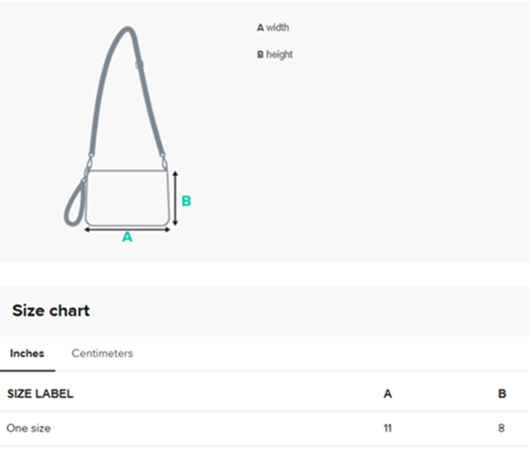This screenshot has width=529, height=451.
Task: Click the SIZE LABEL column header
Action: click(x=41, y=394)
